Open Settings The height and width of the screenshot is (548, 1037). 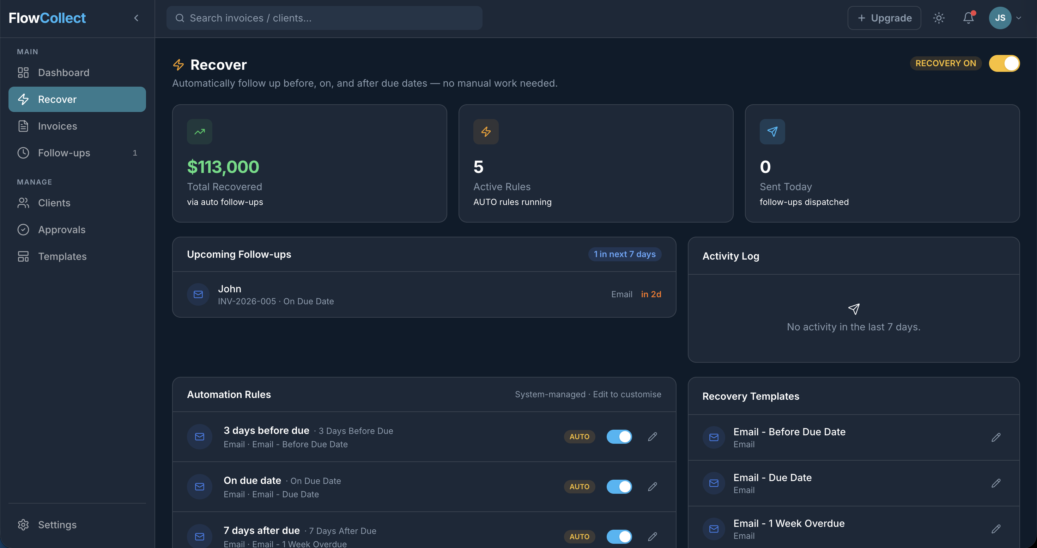[77, 525]
